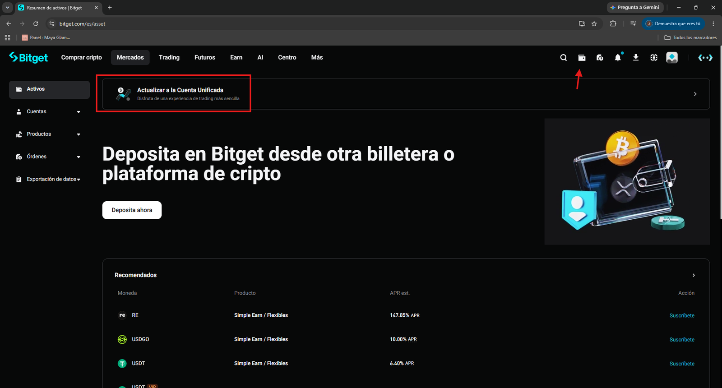The height and width of the screenshot is (388, 722).
Task: Click the 147.85% APR value
Action: pos(405,315)
